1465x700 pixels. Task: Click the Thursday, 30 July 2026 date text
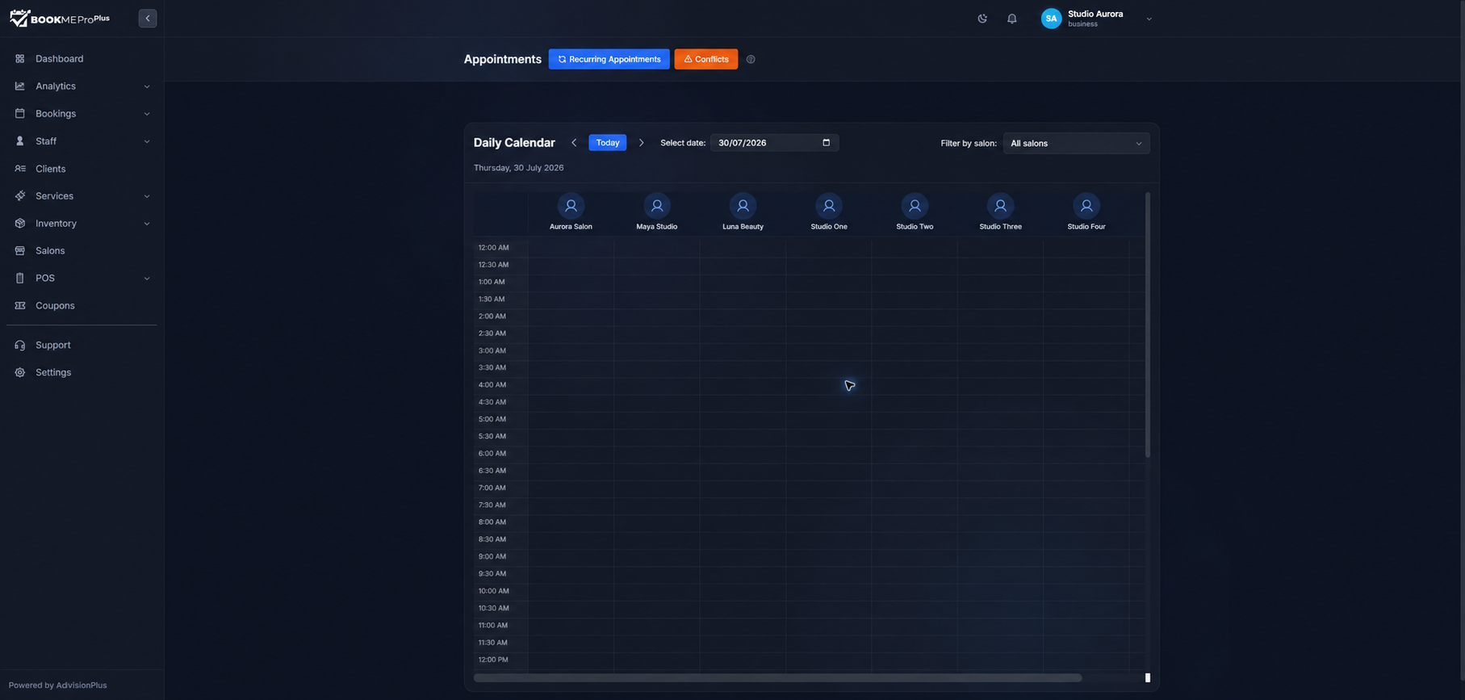[x=519, y=168]
